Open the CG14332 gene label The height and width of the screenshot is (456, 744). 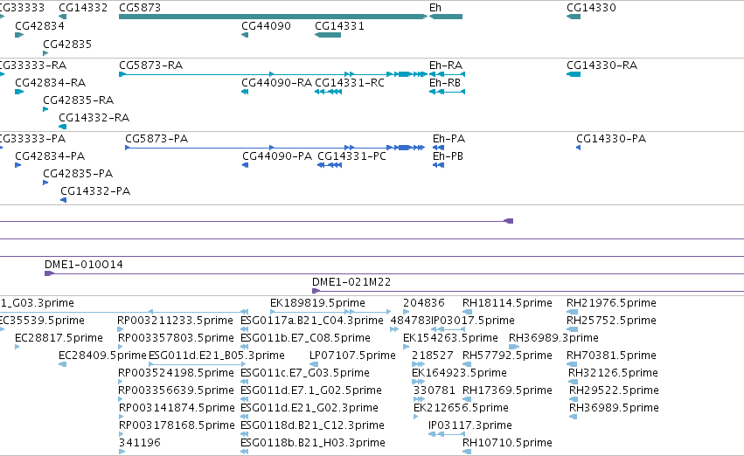coord(83,8)
